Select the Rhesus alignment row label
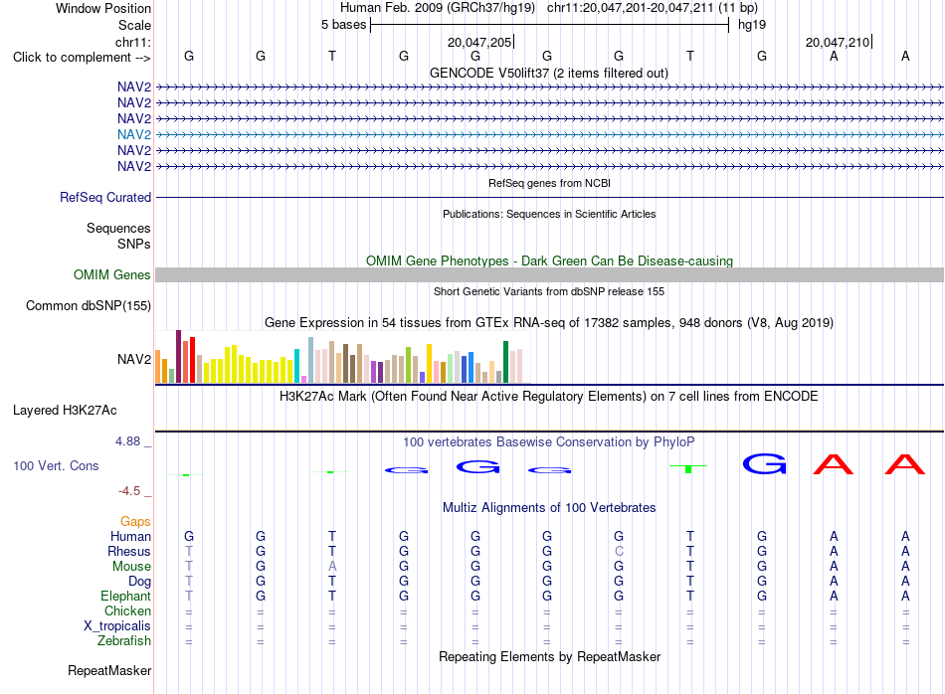 click(129, 551)
